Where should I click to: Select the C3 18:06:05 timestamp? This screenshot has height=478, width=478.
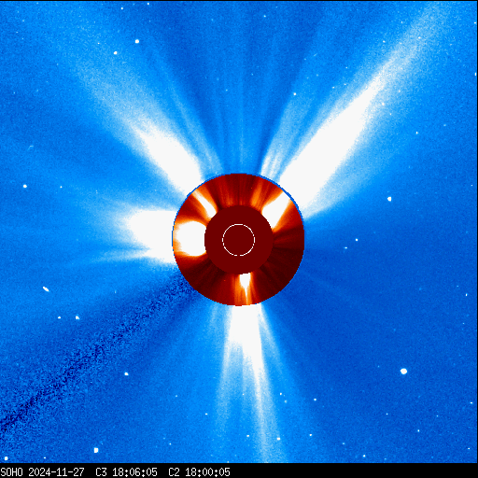(x=126, y=472)
